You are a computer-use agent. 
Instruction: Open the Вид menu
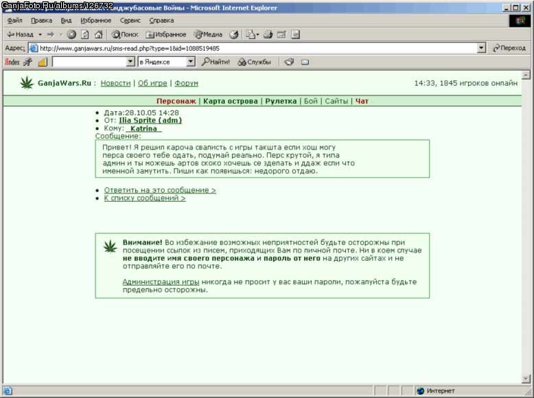pos(66,21)
